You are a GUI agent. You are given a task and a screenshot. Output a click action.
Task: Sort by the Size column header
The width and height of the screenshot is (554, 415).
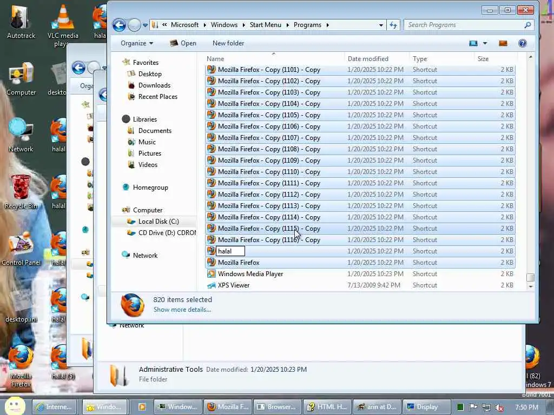tap(496, 58)
